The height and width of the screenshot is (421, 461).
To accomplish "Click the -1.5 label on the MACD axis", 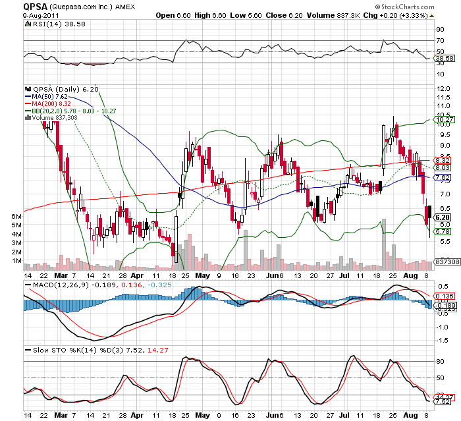I will pos(442,341).
